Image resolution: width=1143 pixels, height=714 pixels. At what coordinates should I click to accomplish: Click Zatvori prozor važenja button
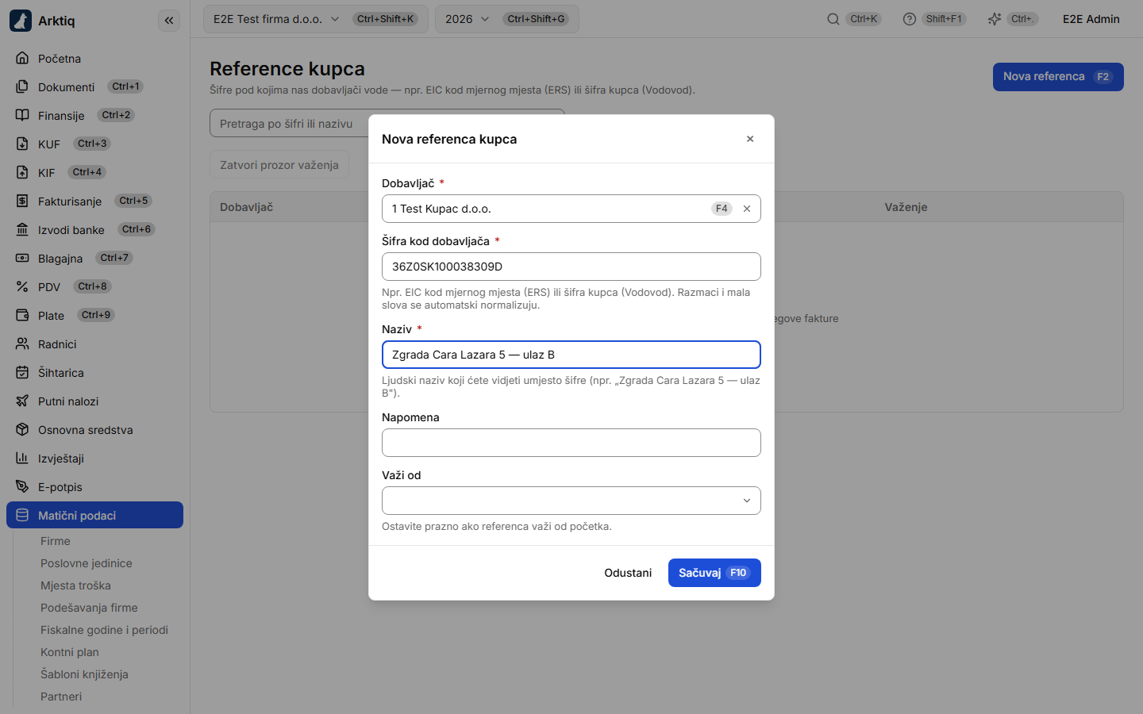[x=279, y=165]
